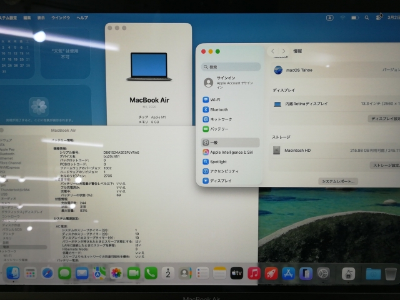This screenshot has height=300, width=400.
Task: Open iPhone Mirroring icon in Dock
Action: click(x=306, y=274)
